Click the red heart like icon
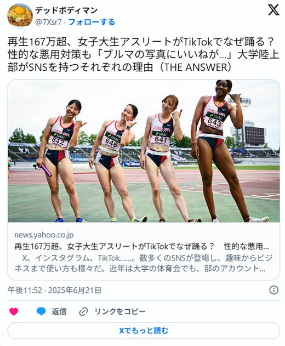Viewport: 285px width, 346px height. click(14, 311)
